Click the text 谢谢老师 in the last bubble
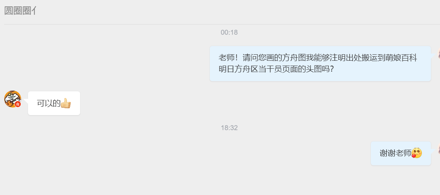Screen dimensions: 440x195 [x=395, y=153]
